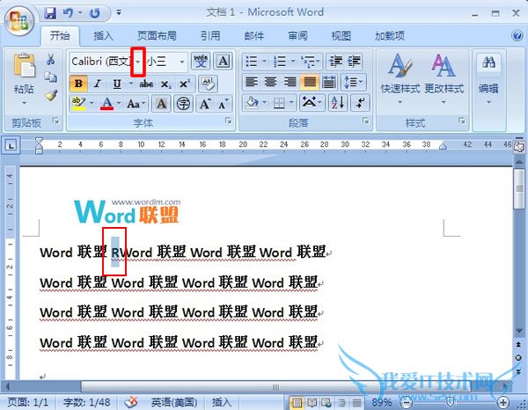Open the Customize Quick Access Toolbar arrow

[119, 13]
